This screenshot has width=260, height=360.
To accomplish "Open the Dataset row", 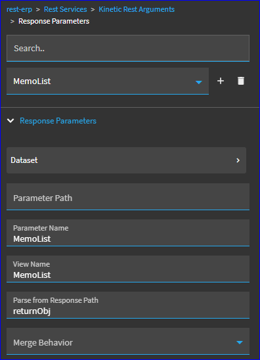I will click(127, 160).
